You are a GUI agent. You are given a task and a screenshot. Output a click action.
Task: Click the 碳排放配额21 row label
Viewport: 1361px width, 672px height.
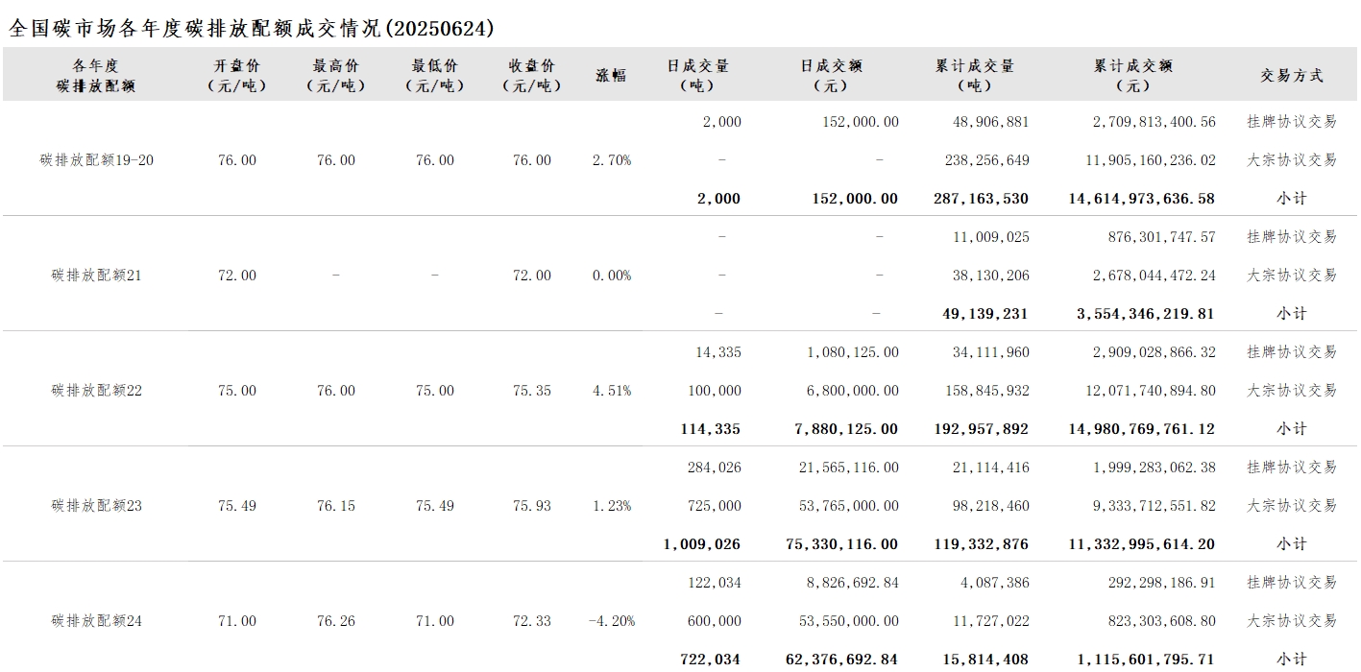click(97, 276)
